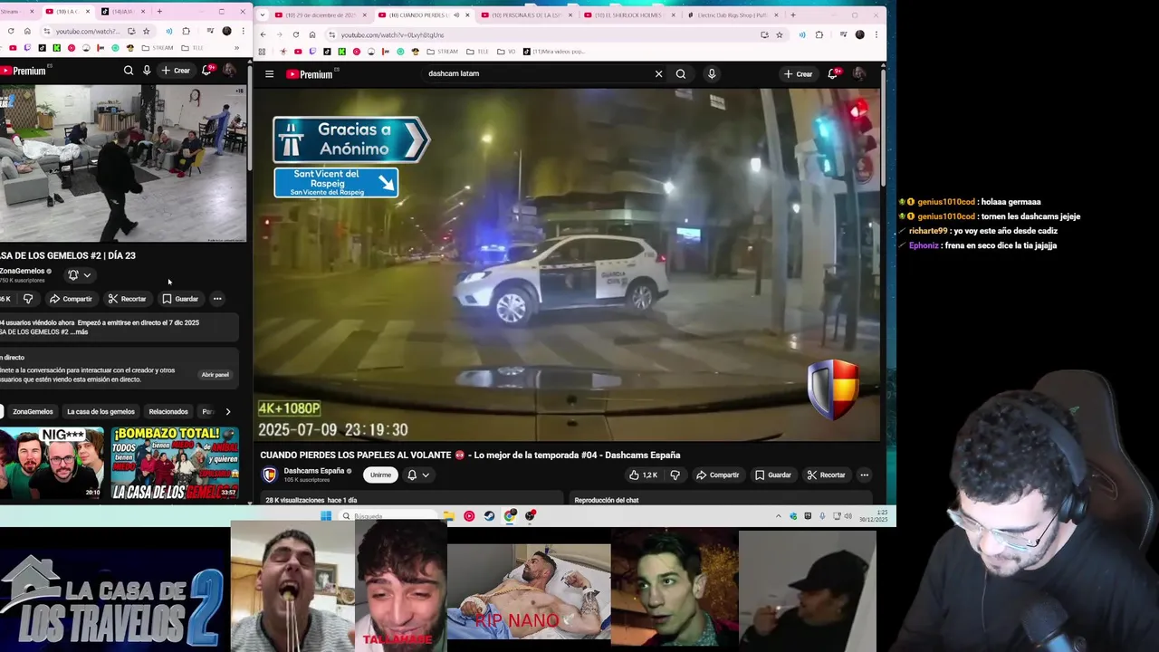Click the 'Unirme' button
1159x652 pixels.
coord(380,475)
